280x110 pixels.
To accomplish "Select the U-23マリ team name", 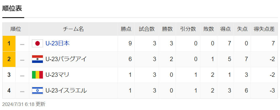I will pyautogui.click(x=57, y=75).
